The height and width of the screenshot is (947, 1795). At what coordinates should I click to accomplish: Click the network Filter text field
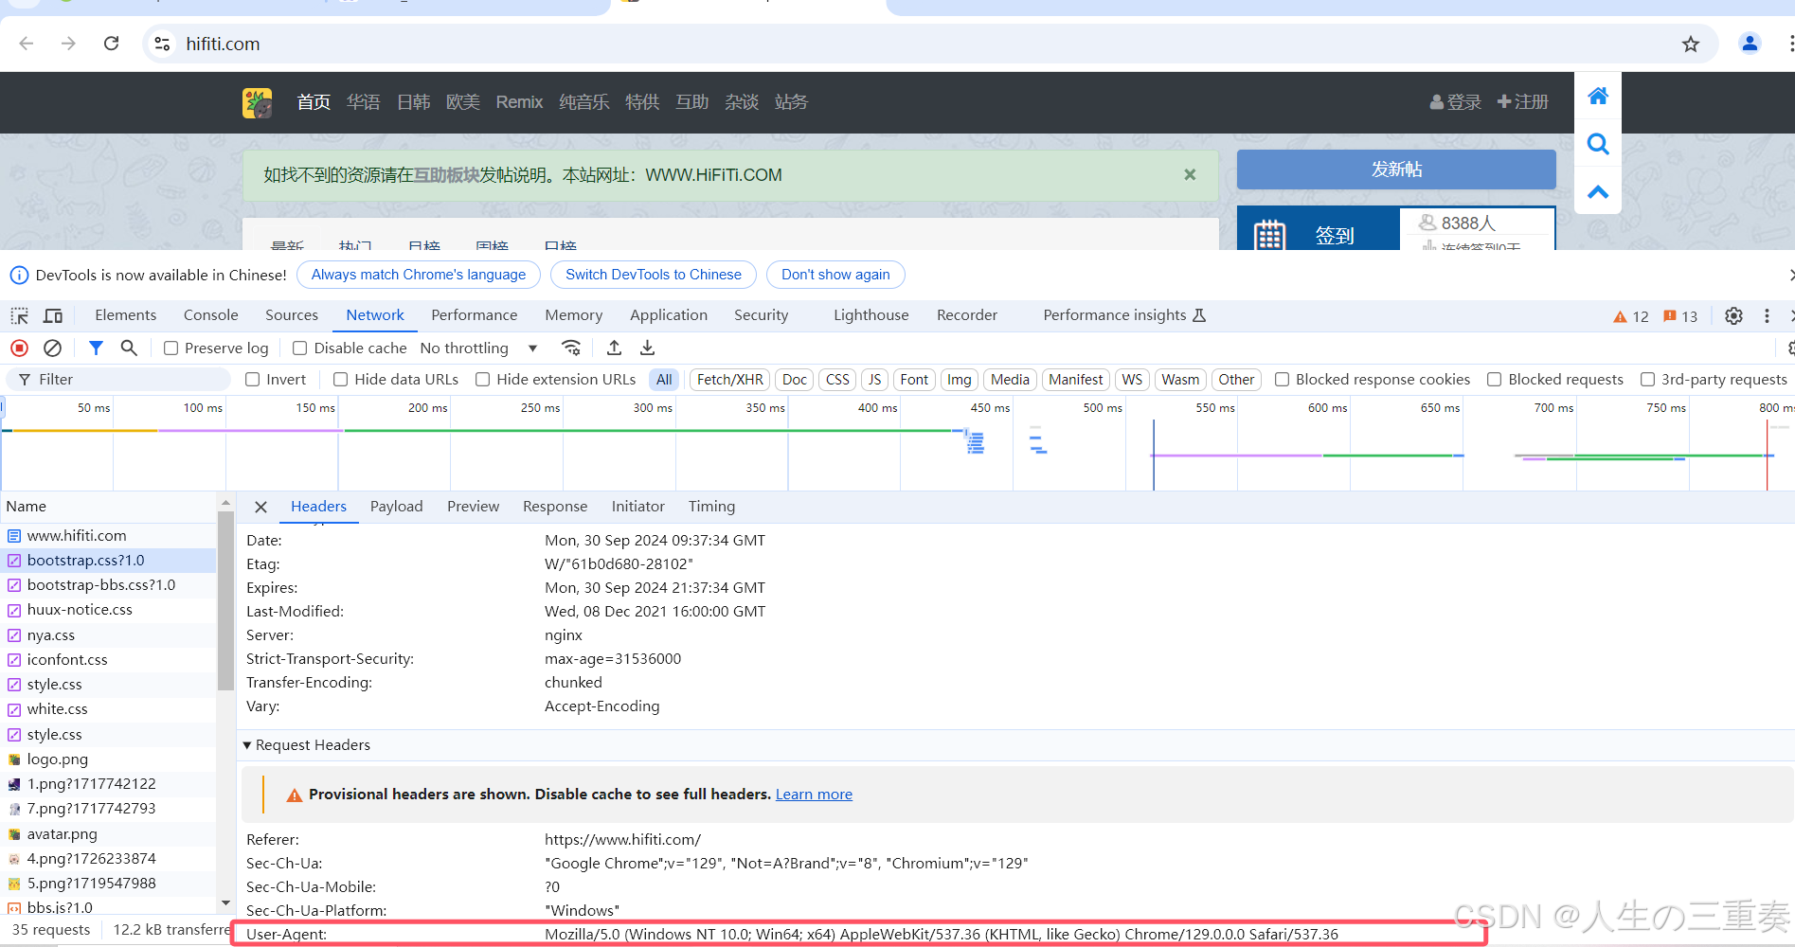(118, 380)
